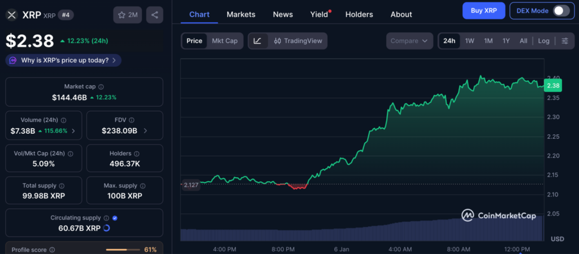Add XRP to watchlist via star button
The image size is (579, 254).
pyautogui.click(x=127, y=15)
